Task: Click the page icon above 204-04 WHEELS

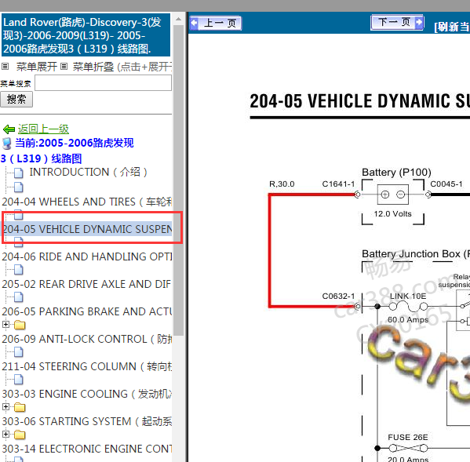Action: (x=19, y=187)
